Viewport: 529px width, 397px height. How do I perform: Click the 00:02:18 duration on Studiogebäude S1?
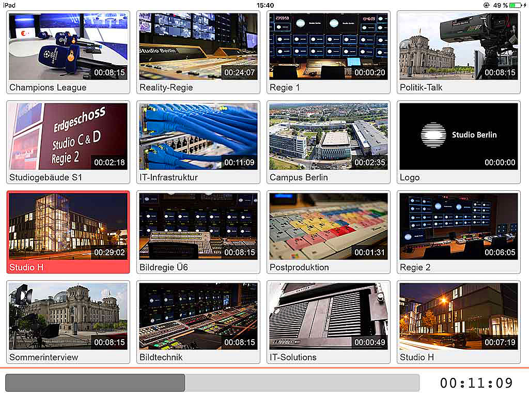pos(110,162)
